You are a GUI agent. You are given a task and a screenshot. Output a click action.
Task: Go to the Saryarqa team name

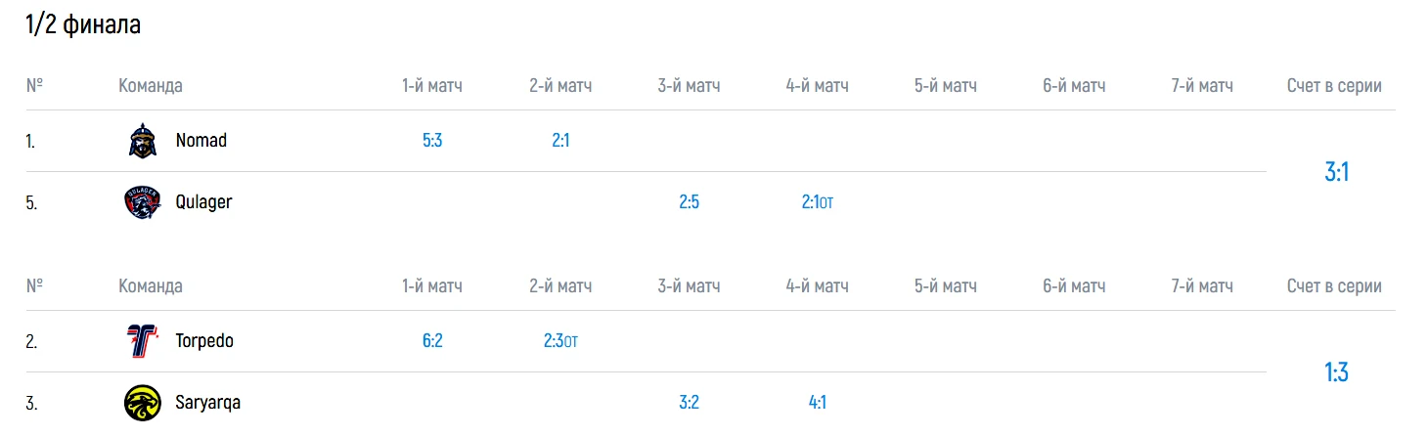point(207,403)
